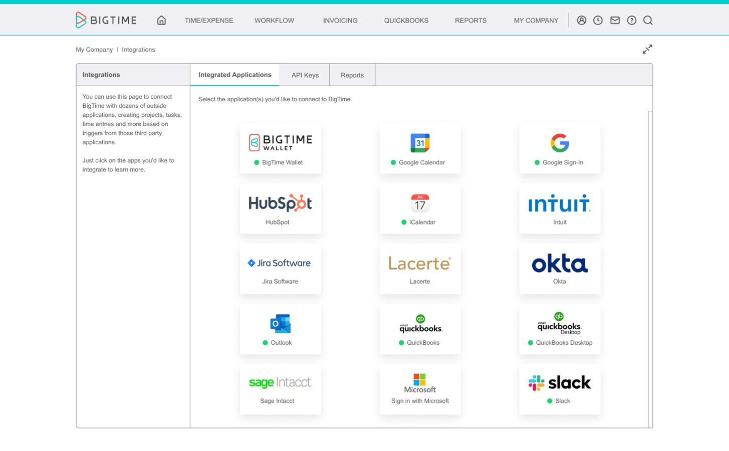This screenshot has width=729, height=451.
Task: Select the Google Calendar icon
Action: tap(420, 143)
